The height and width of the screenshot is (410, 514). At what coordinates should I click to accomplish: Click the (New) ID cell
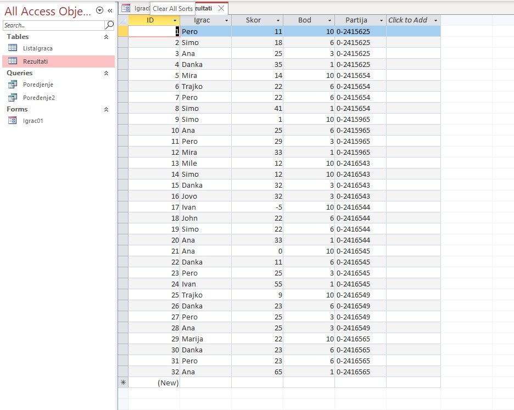[154, 383]
